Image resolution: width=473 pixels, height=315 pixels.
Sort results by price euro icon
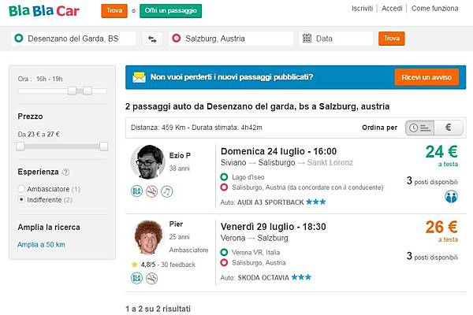[x=448, y=127]
